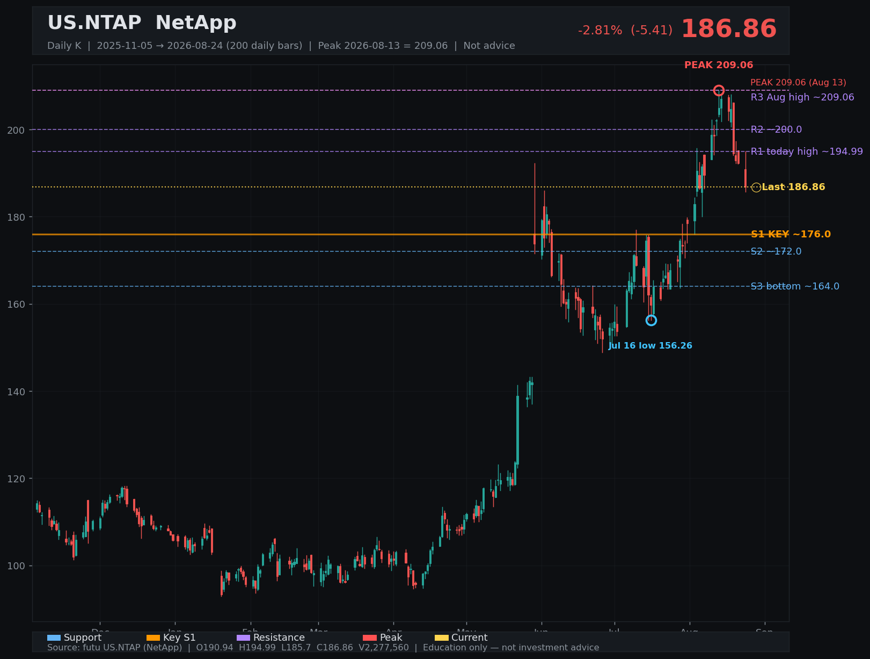Click the 120 y-axis tick label
The width and height of the screenshot is (870, 659).
point(17,479)
